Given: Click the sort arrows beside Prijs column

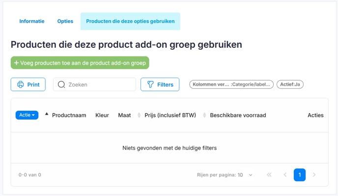Looking at the screenshot, I should pyautogui.click(x=139, y=115).
